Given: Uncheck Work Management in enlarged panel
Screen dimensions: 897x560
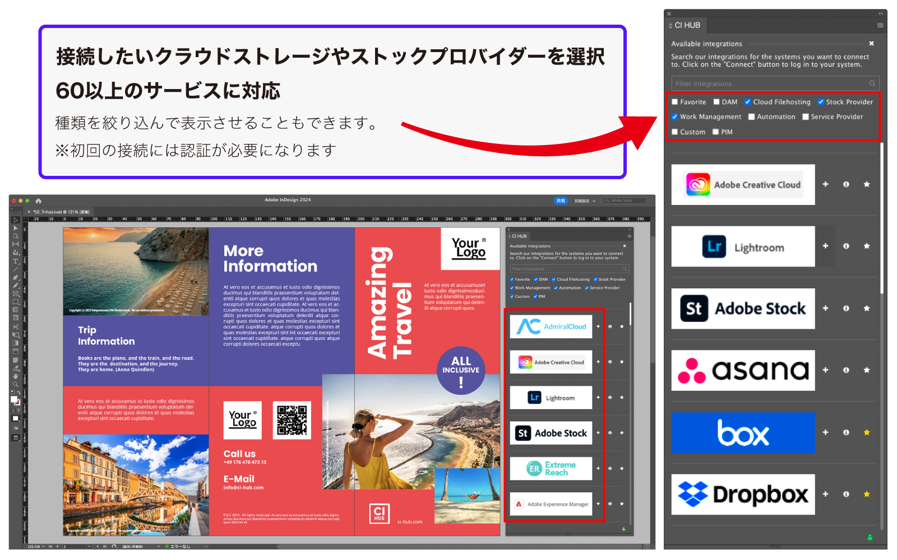Looking at the screenshot, I should pyautogui.click(x=675, y=116).
